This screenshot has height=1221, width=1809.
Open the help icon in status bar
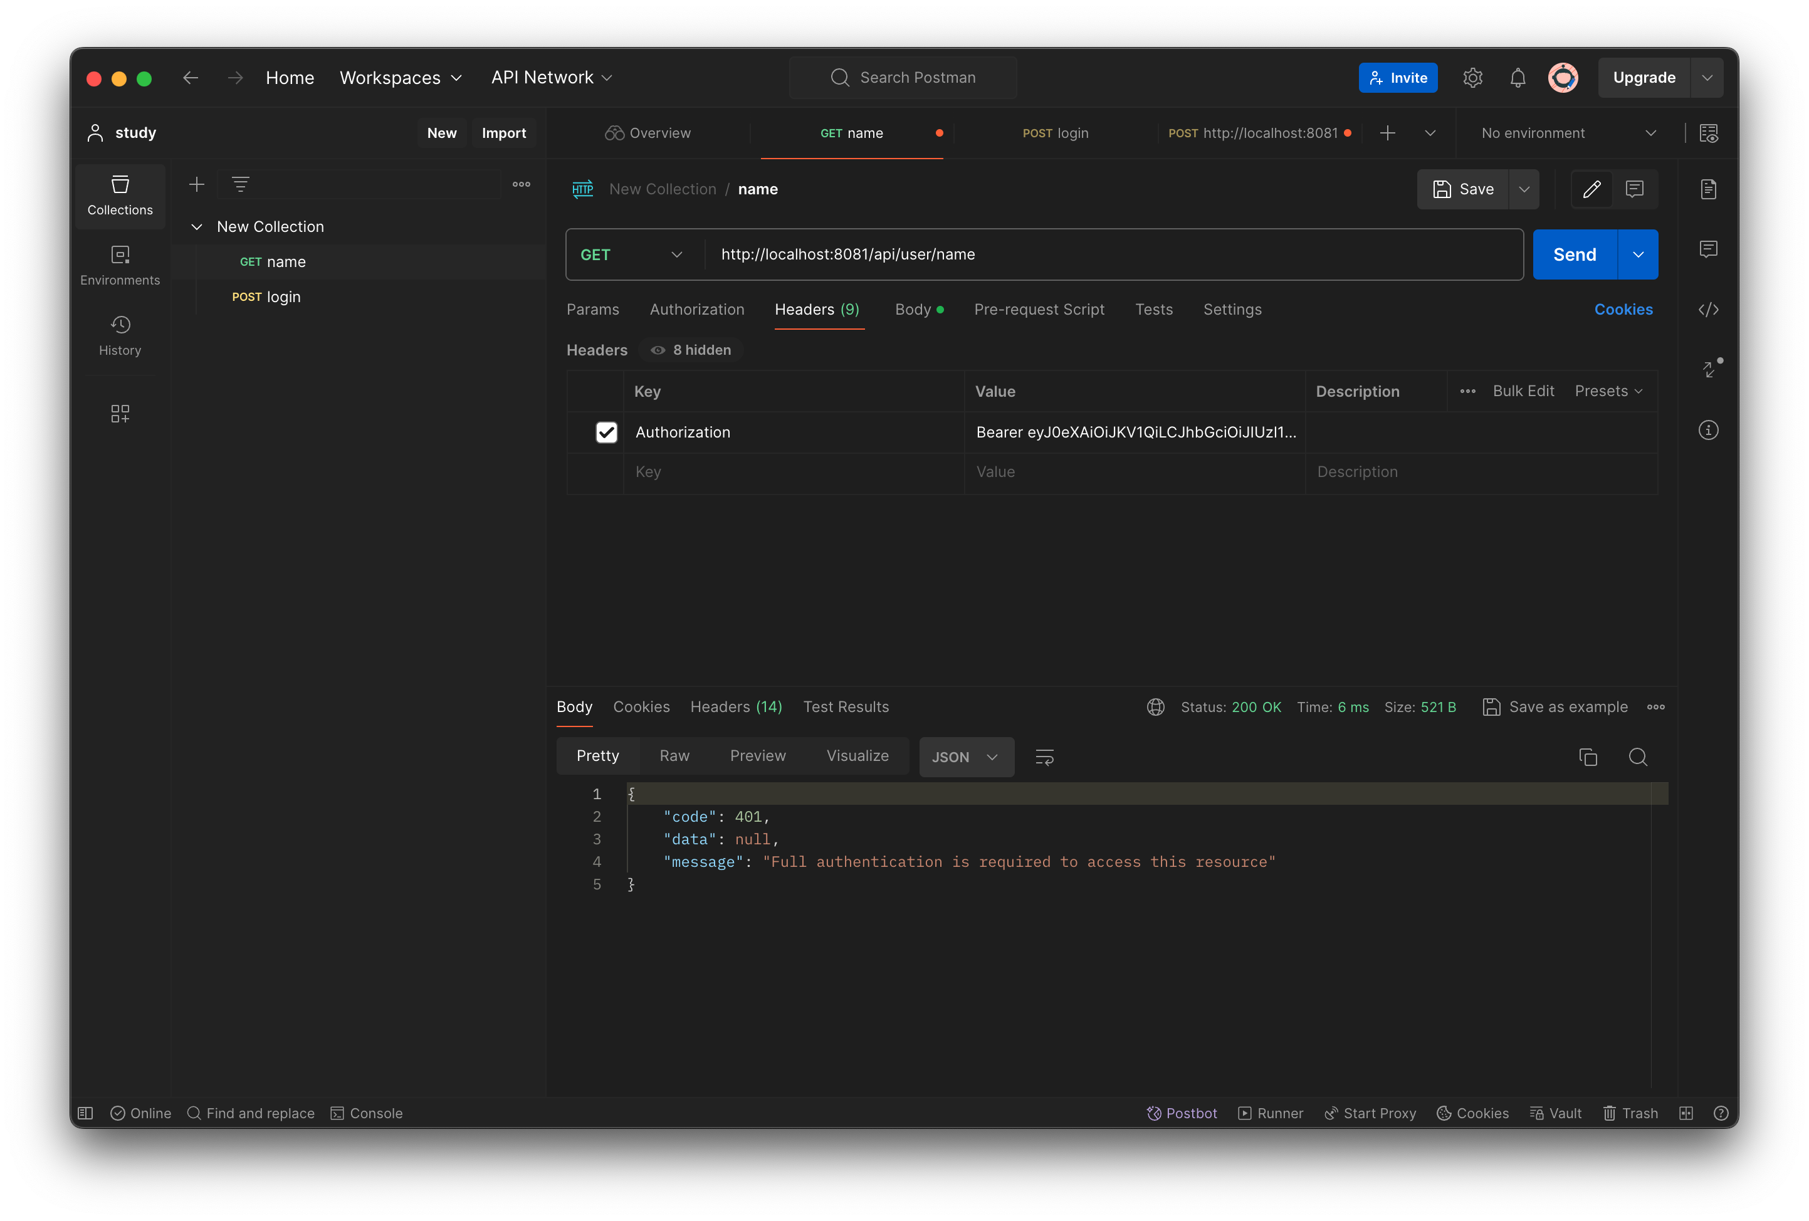coord(1721,1113)
